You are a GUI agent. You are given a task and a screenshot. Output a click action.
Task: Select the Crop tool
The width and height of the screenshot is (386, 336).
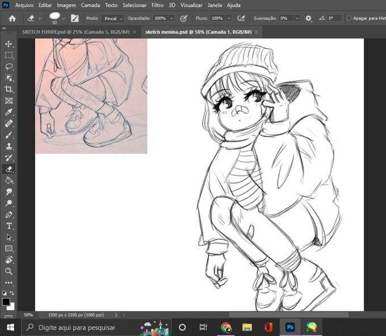point(9,89)
